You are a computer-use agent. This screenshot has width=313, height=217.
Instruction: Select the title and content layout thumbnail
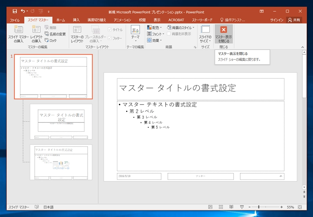click(x=61, y=162)
